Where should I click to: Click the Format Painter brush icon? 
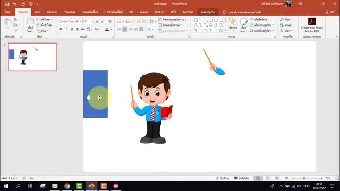(15, 31)
